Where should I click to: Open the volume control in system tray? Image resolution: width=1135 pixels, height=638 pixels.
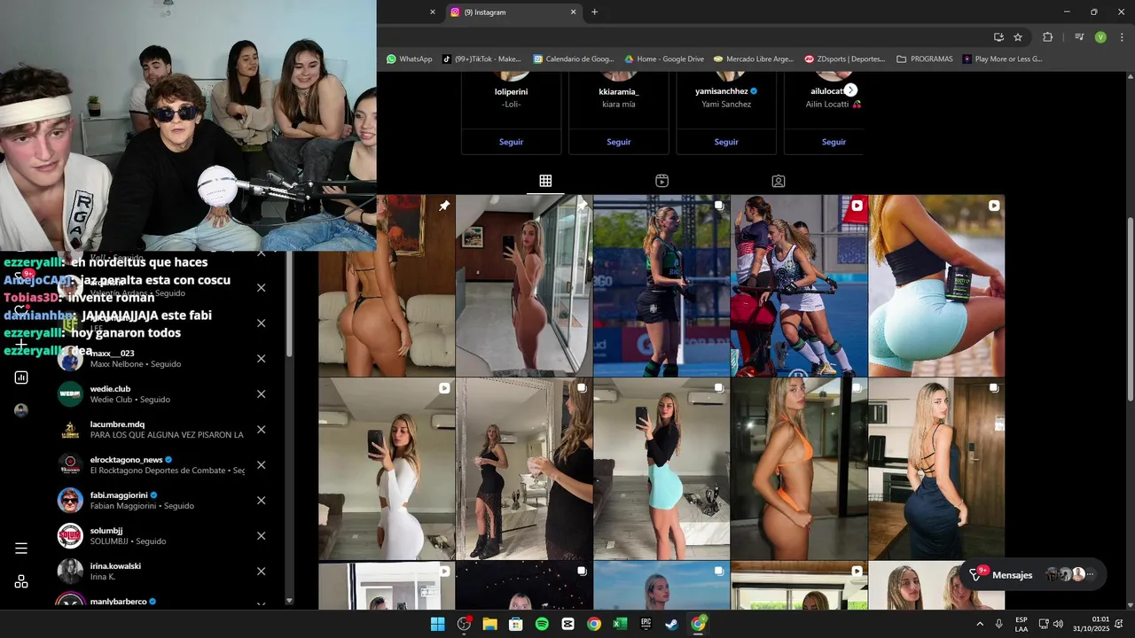(x=1058, y=624)
